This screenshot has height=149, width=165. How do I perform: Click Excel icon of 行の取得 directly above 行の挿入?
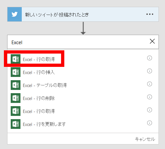click(x=16, y=59)
